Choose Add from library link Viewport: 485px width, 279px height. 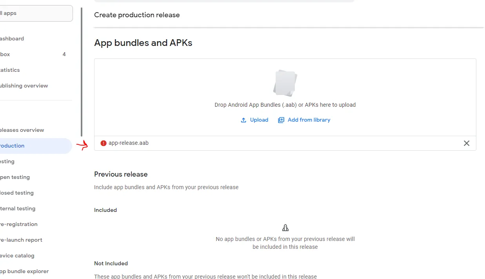click(309, 120)
